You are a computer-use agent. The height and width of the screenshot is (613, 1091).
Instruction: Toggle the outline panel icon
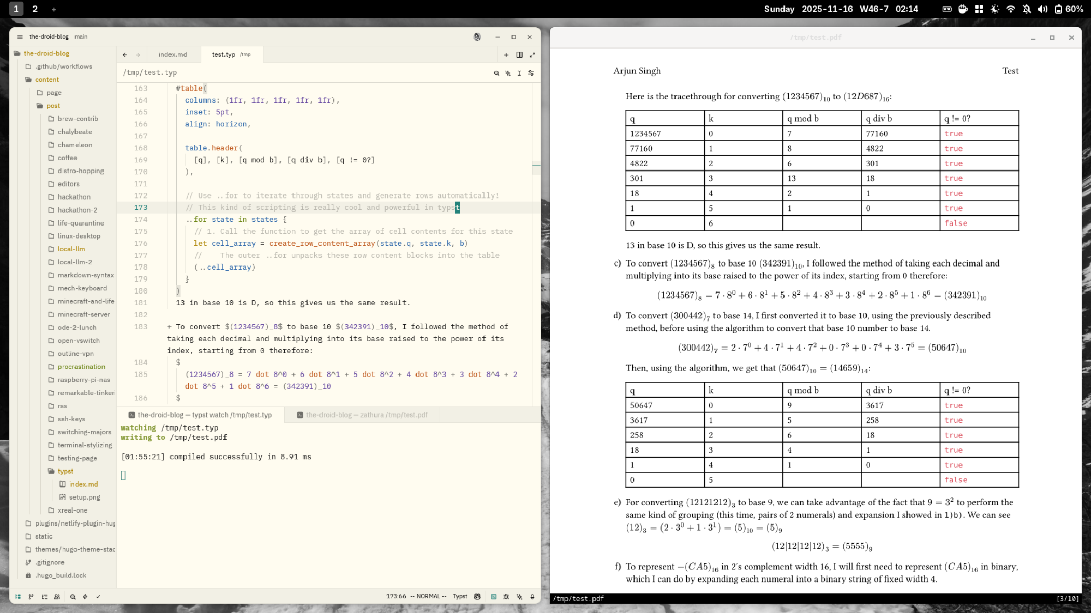coord(44,597)
